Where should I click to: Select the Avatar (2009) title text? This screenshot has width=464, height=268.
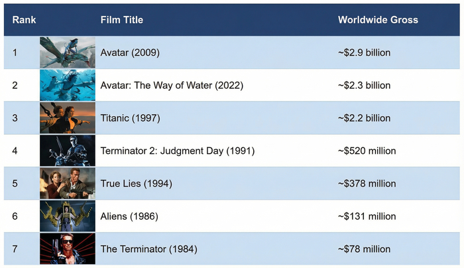click(x=130, y=52)
